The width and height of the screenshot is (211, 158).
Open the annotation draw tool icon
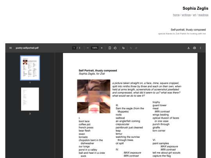point(123,48)
